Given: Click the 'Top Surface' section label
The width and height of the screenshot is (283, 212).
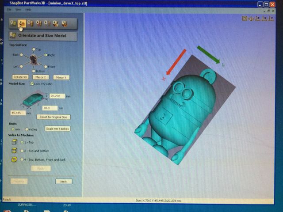Looking at the screenshot, I should click(x=18, y=45).
